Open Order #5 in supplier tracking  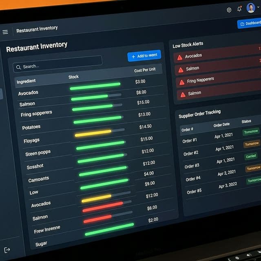(194, 191)
